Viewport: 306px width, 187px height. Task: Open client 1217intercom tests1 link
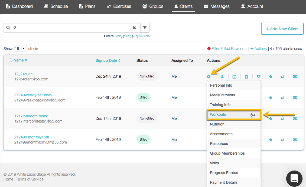[x=31, y=116]
